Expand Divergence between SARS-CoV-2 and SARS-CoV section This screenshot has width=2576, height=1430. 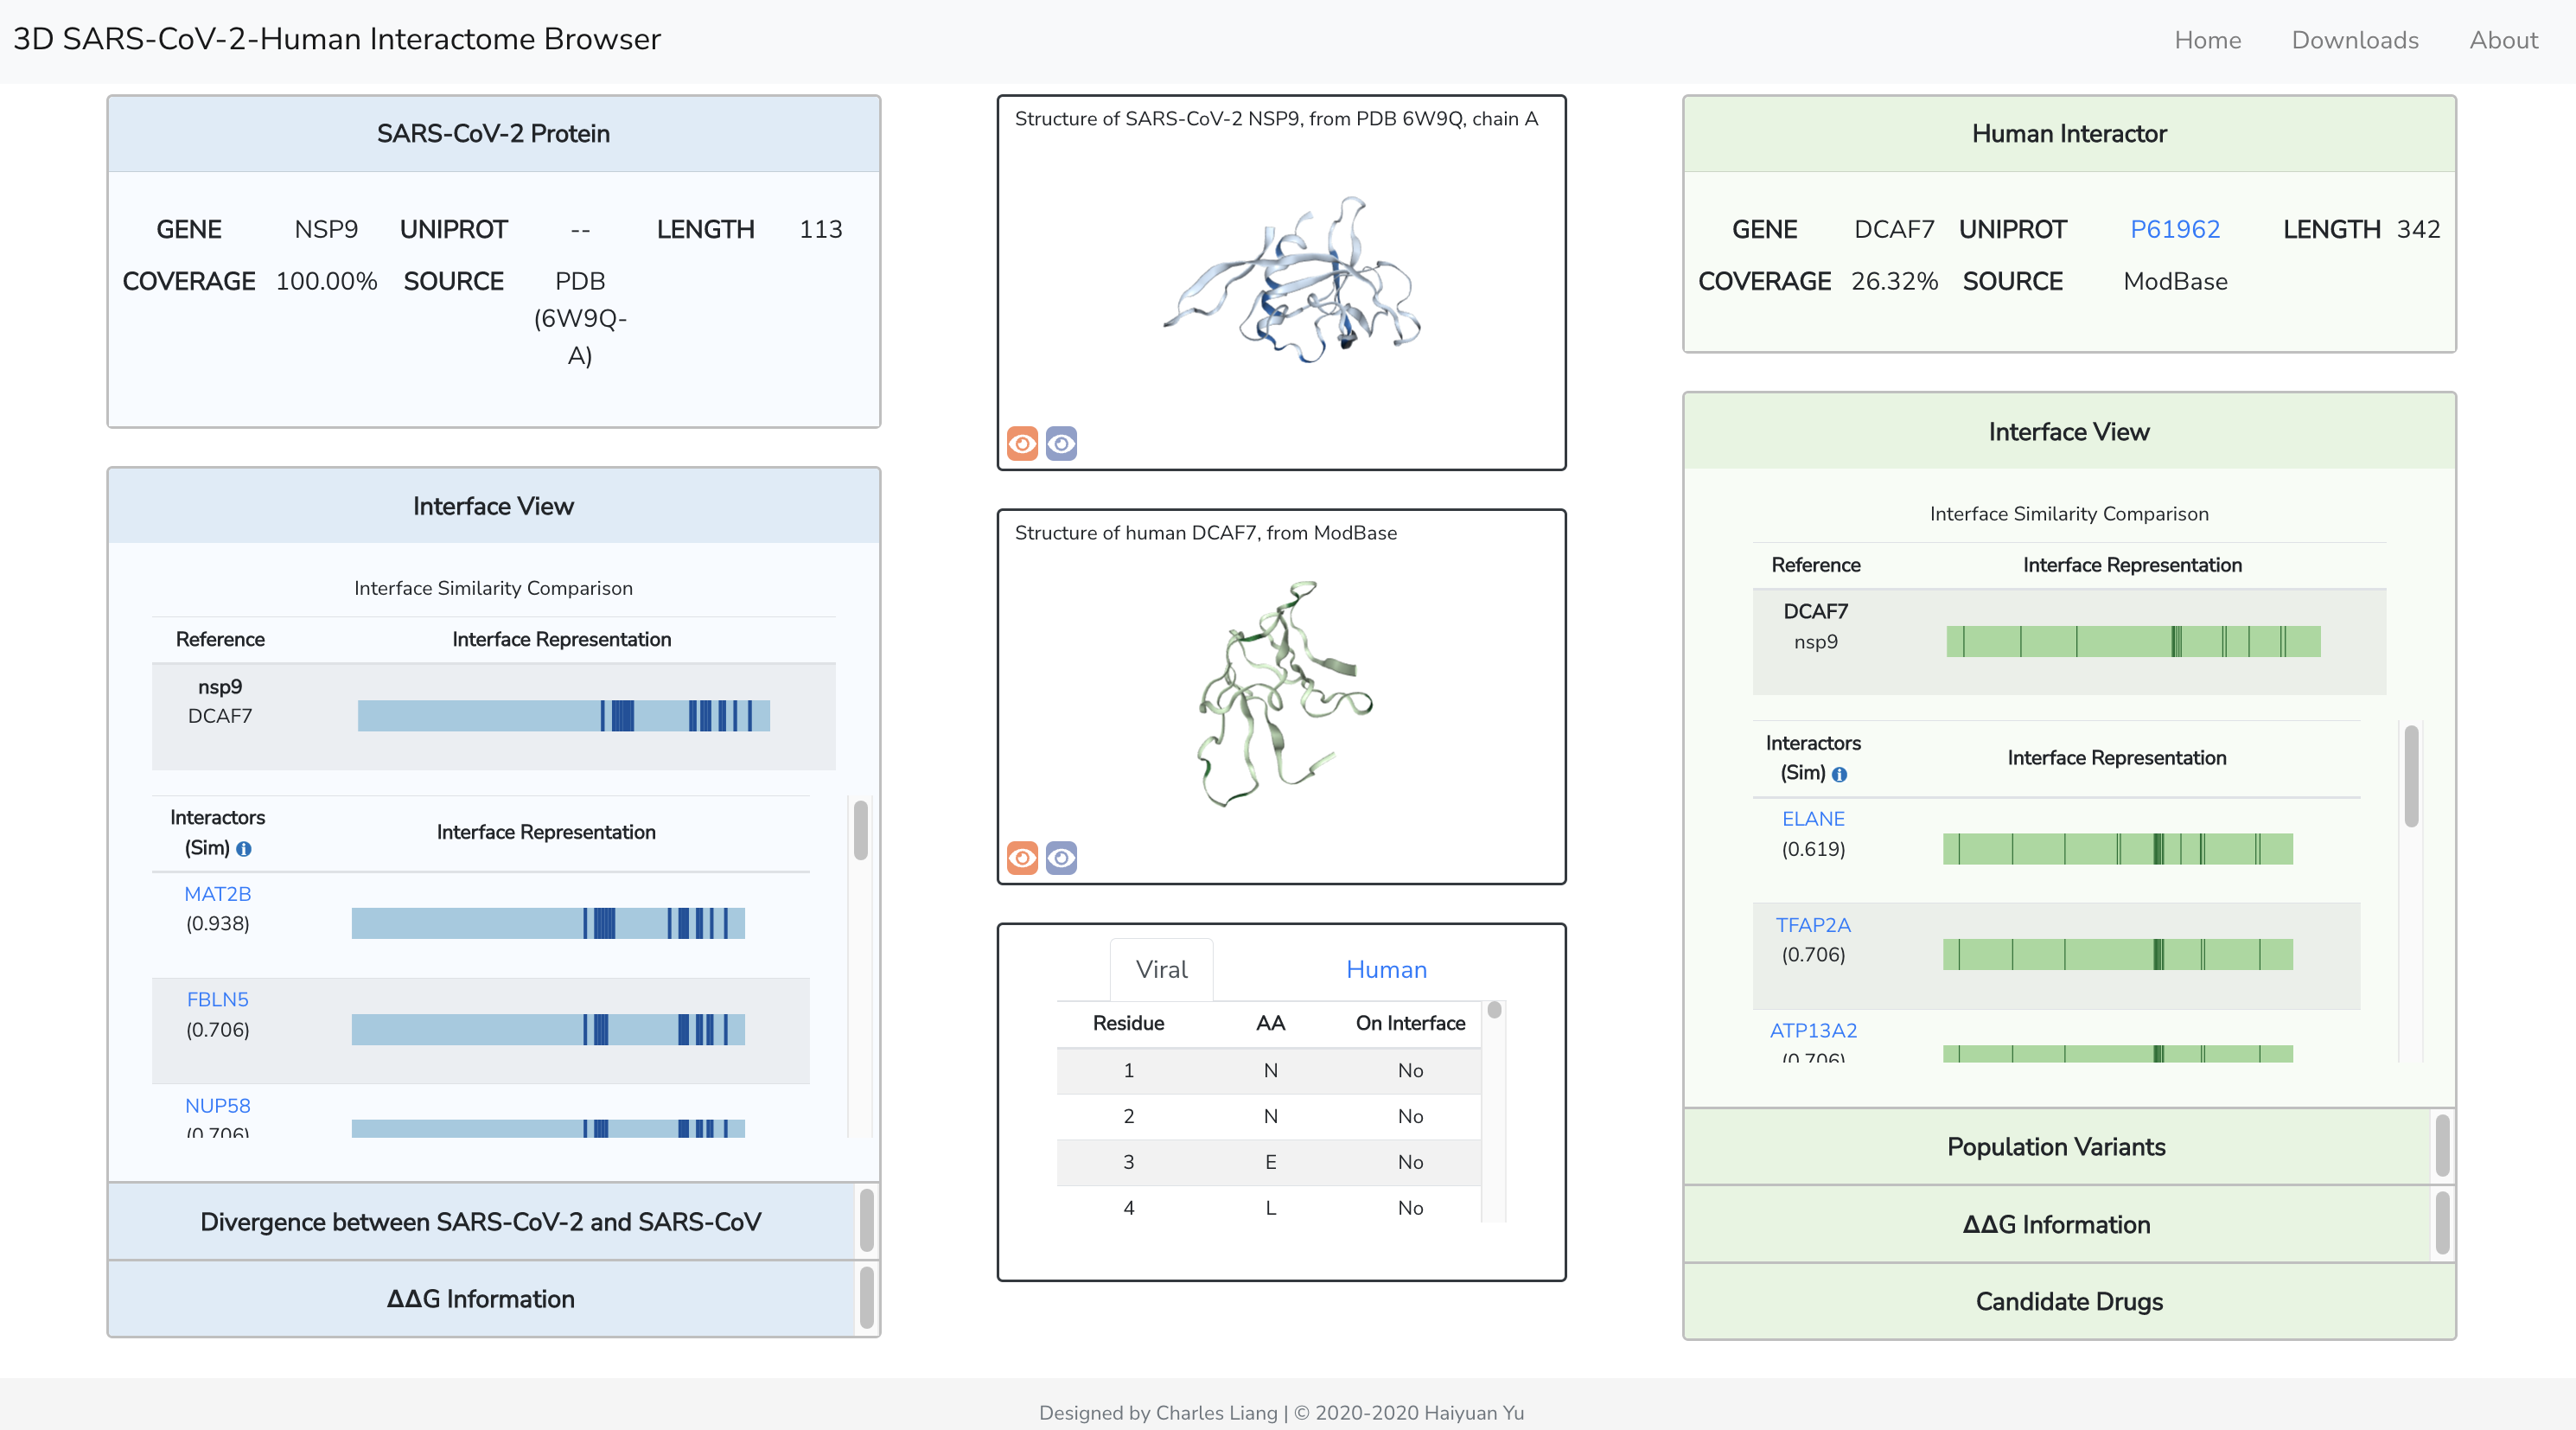pos(480,1221)
